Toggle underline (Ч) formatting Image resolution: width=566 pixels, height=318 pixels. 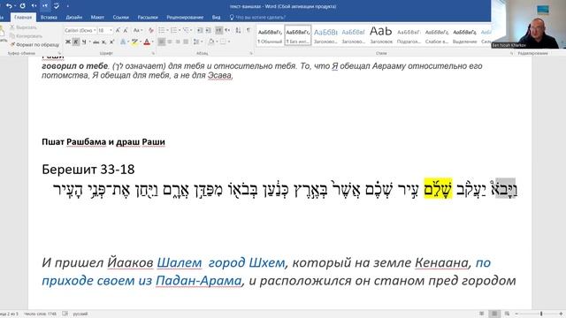84,42
